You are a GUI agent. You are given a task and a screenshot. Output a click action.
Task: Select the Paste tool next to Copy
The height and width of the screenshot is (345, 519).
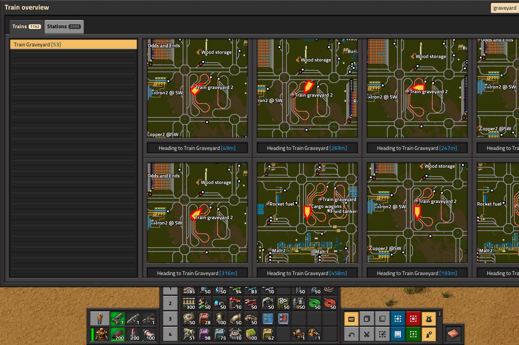(382, 319)
